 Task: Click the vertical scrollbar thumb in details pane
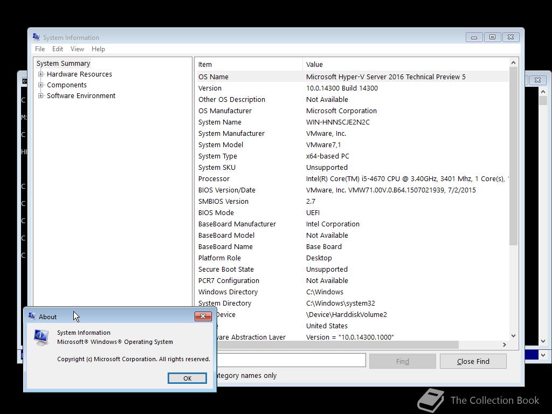point(513,156)
